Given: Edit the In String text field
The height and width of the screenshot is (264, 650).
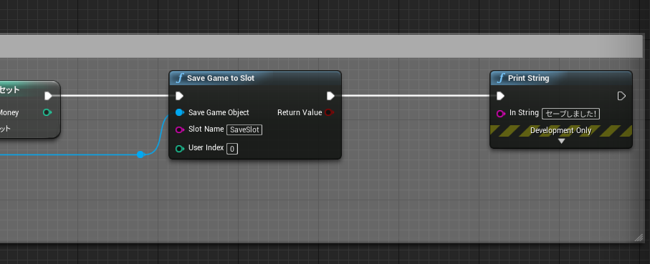Looking at the screenshot, I should 571,114.
